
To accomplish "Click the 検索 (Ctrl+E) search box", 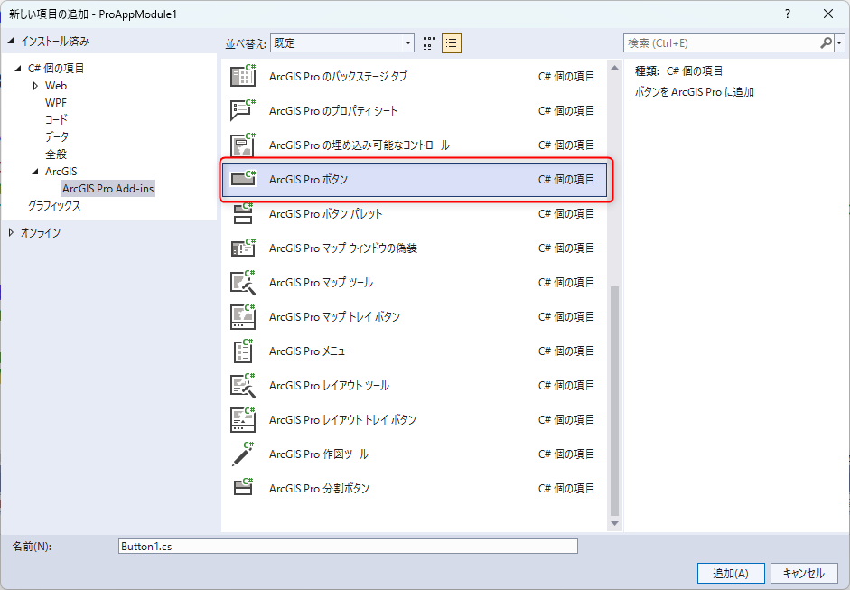I will tap(721, 42).
